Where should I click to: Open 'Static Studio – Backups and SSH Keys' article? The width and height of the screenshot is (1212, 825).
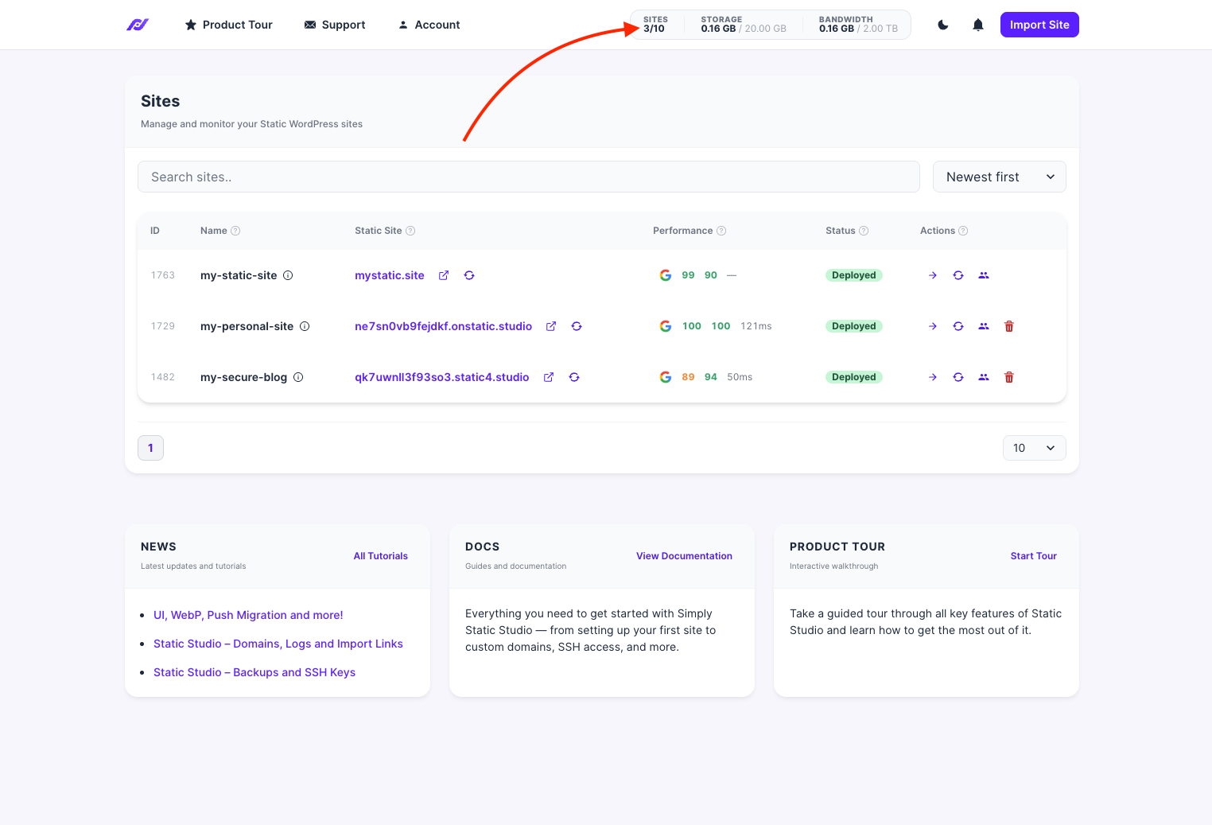coord(254,672)
